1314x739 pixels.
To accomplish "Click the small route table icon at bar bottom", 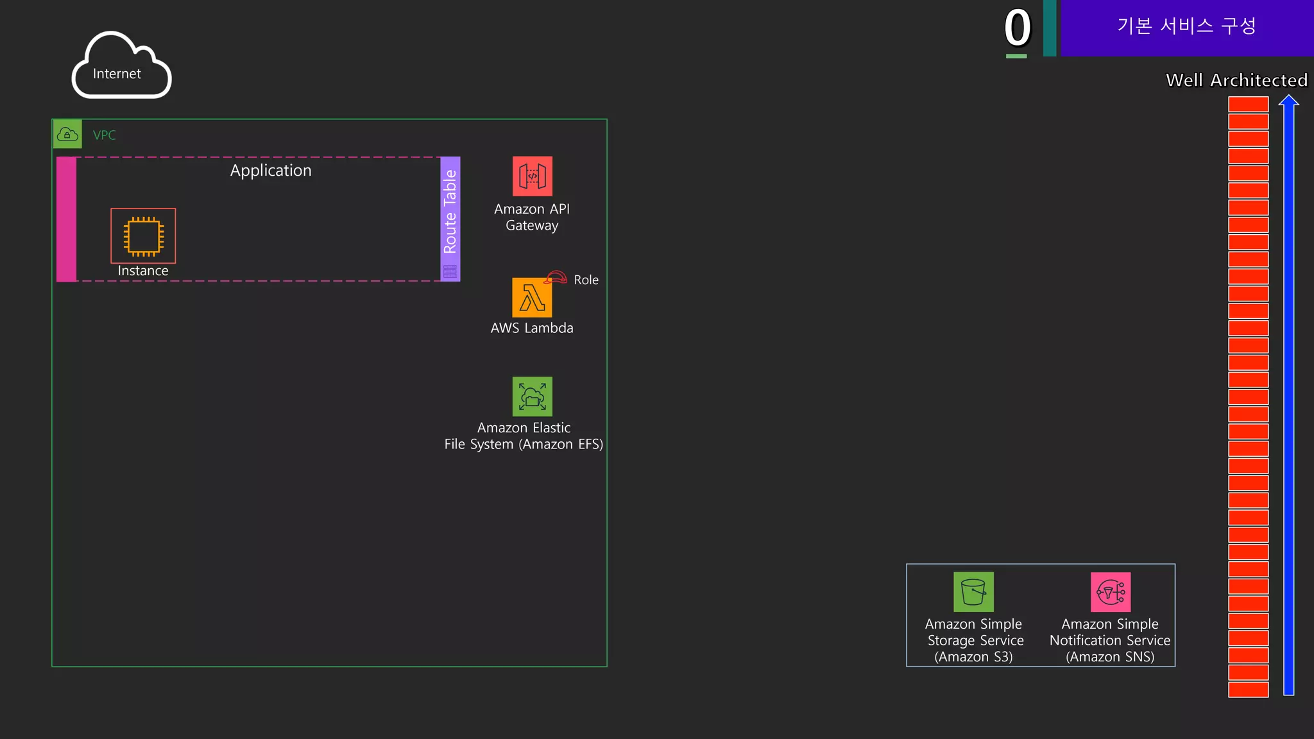I will pyautogui.click(x=450, y=271).
